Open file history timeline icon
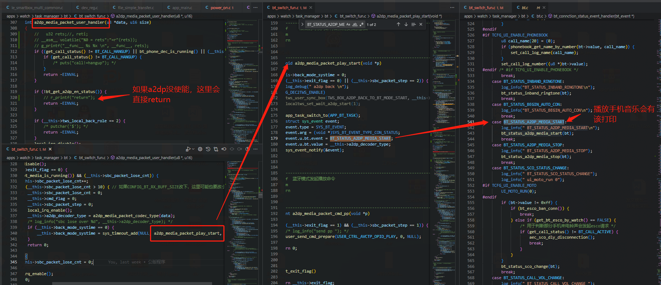 coord(208,149)
